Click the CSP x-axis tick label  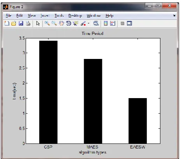[48, 147]
